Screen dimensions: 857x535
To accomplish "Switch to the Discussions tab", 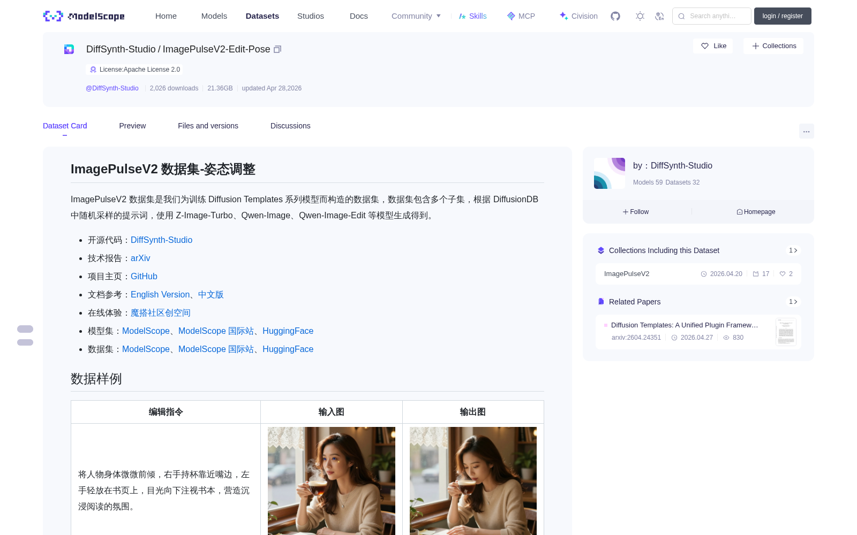I will click(290, 126).
